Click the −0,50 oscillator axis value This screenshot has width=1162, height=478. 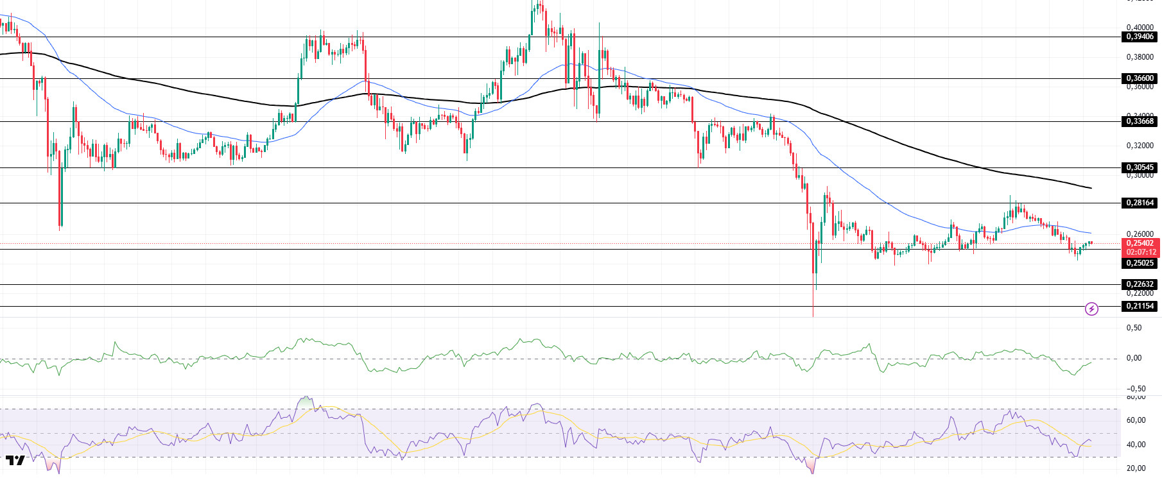point(1136,389)
